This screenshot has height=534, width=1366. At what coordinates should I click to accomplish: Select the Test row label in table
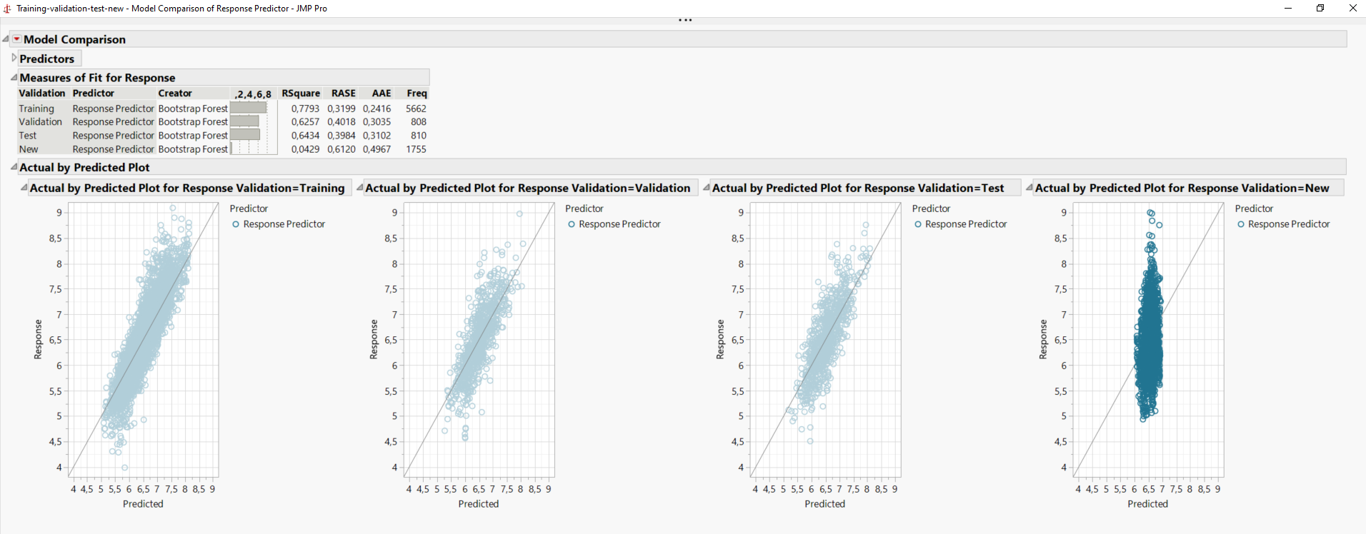(28, 136)
